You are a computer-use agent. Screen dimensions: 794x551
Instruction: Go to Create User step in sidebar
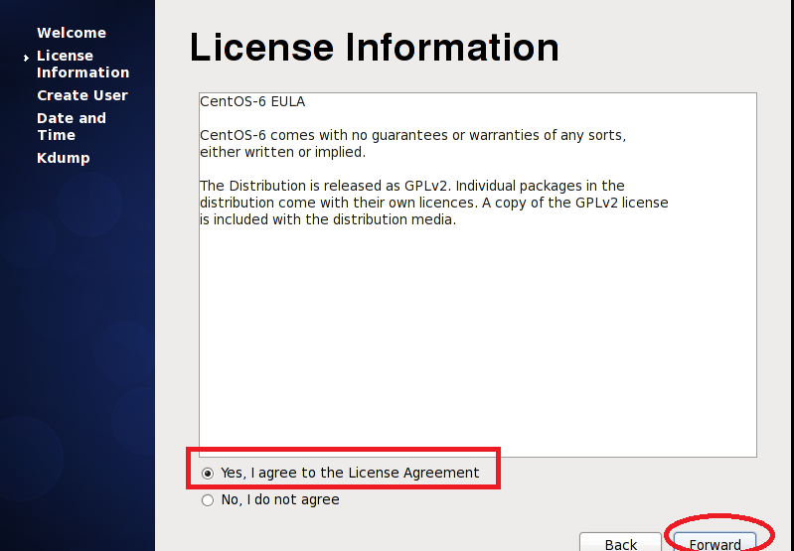point(82,95)
